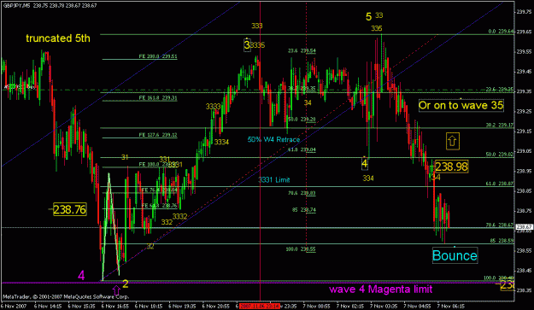Click the yellow wave '2' label
Image resolution: width=534 pixels, height=310 pixels.
[x=126, y=284]
